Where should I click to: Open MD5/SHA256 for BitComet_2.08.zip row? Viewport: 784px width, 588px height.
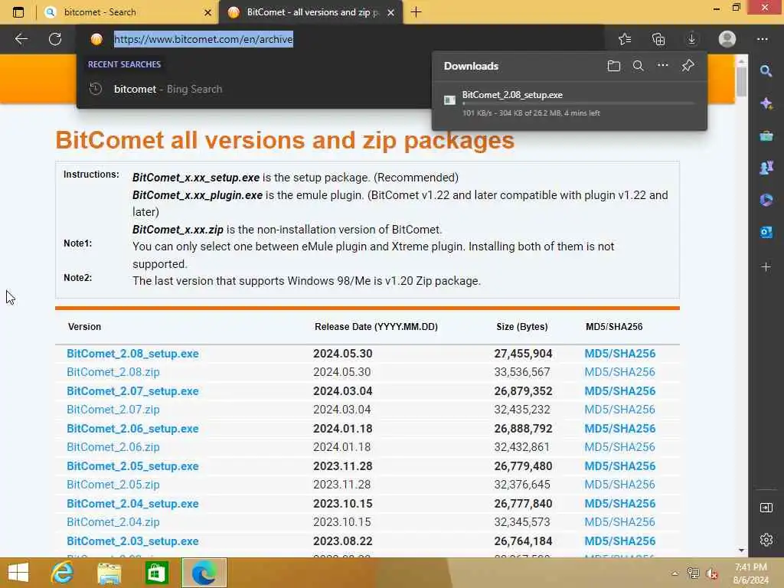point(619,372)
